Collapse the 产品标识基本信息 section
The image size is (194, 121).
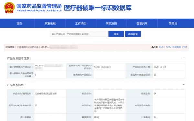[x=184, y=58]
